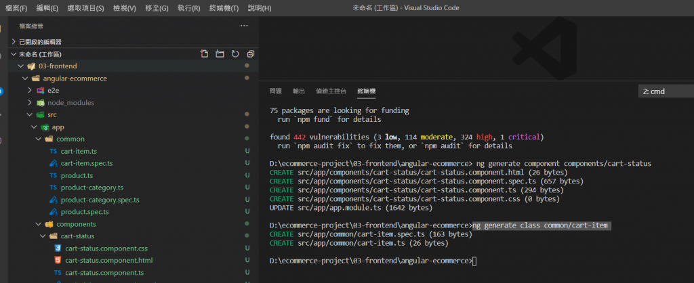
Task: Click the New Folder icon in explorer
Action: 220,54
